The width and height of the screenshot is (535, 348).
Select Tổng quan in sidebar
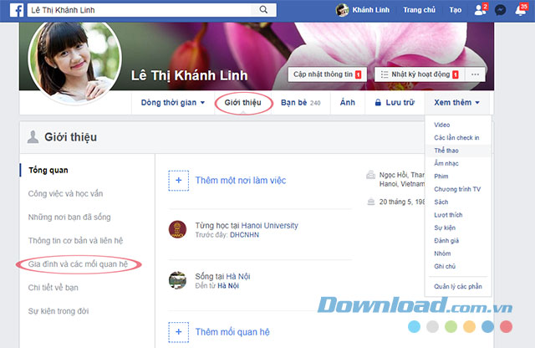[x=48, y=170]
